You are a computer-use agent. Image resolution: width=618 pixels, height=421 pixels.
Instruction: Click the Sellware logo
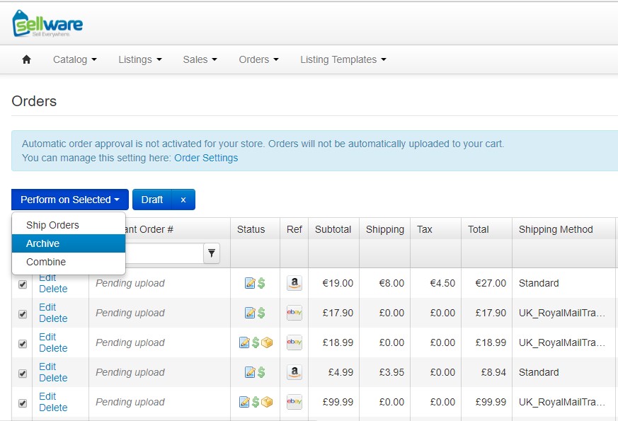click(x=47, y=23)
